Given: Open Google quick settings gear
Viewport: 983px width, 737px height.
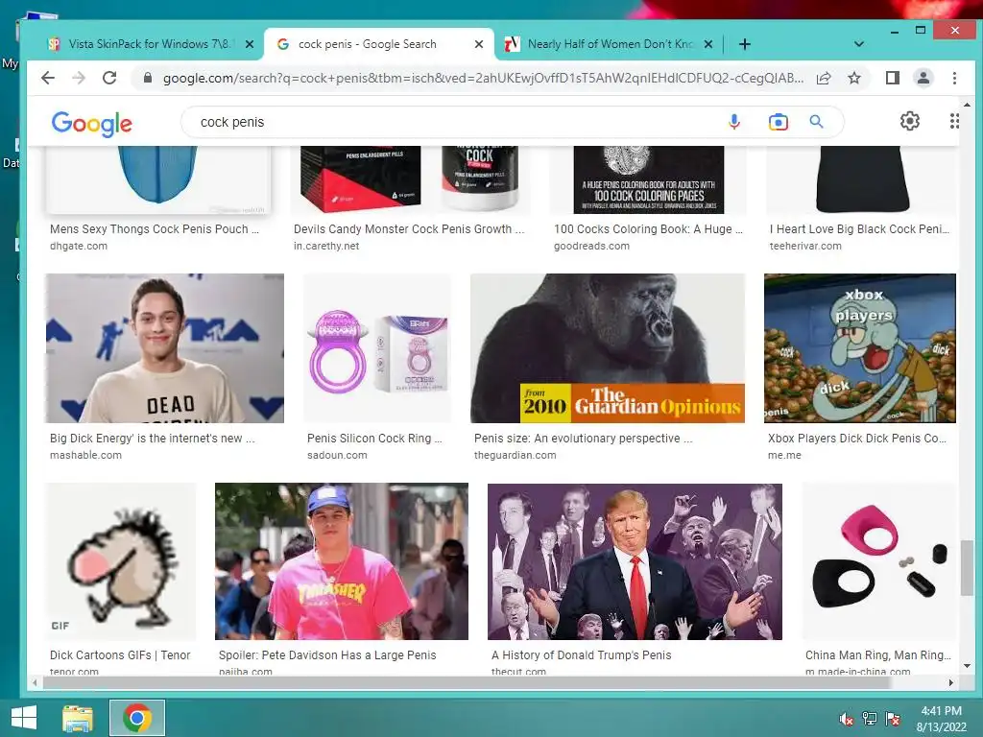Looking at the screenshot, I should pyautogui.click(x=910, y=121).
